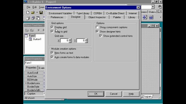Open the File menu
The image size is (186, 104).
pos(28,7)
